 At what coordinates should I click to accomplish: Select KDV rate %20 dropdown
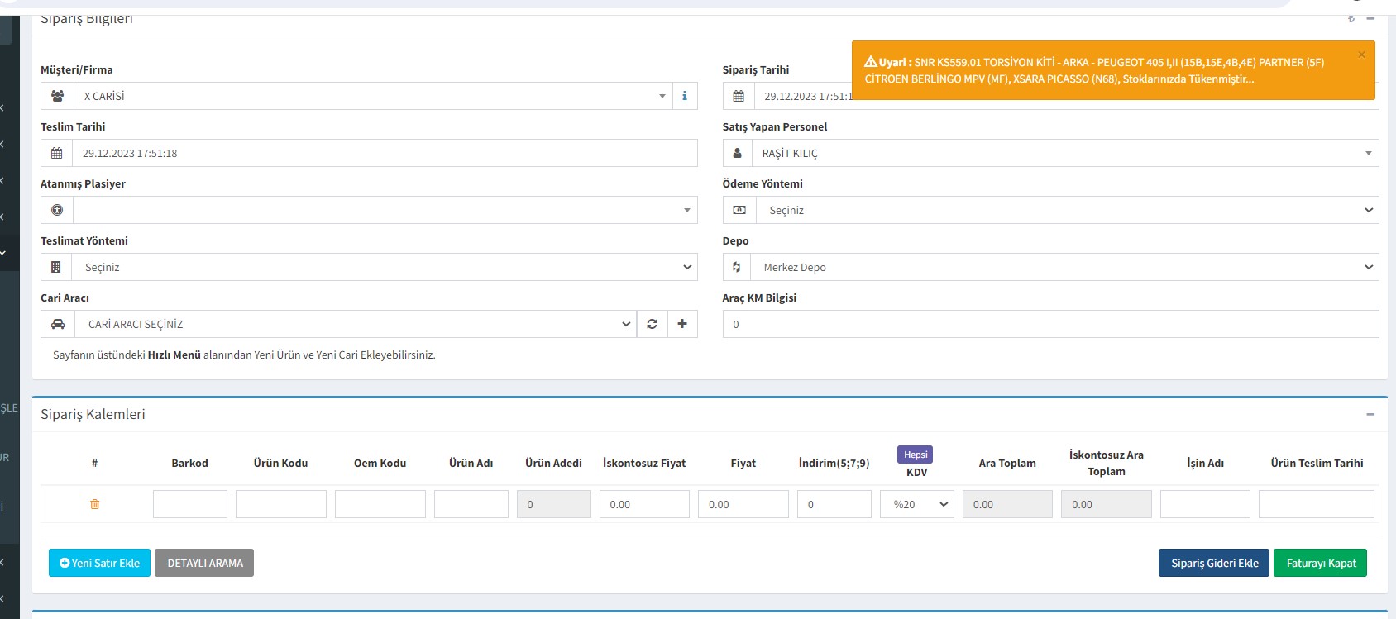tap(916, 504)
